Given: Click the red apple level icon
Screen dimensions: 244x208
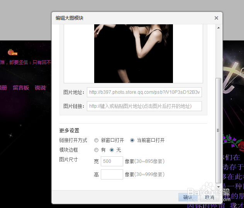Looking at the screenshot, I should tap(12, 52).
